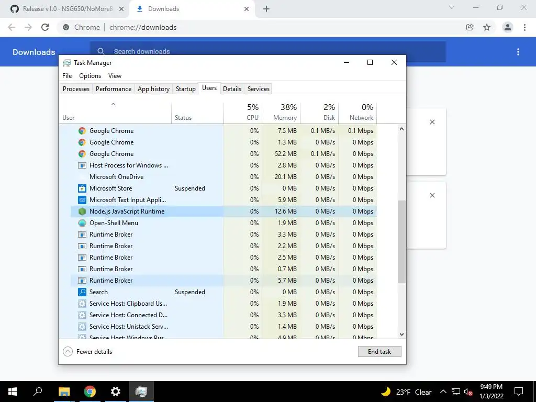The width and height of the screenshot is (536, 402).
Task: Switch to the Performance tab
Action: 114,89
